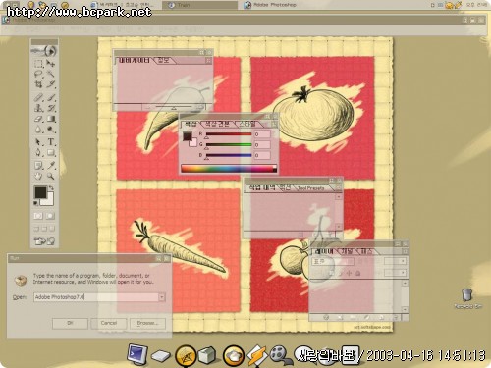
Task: Select the Clone Stamp tool
Action: 38,108
